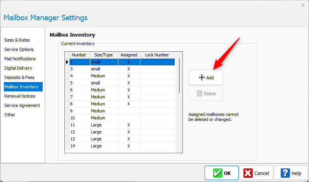Screen dimensions: 309x182
Task: Click the Lock Number cell for mailbox 10
Action: (x=157, y=118)
